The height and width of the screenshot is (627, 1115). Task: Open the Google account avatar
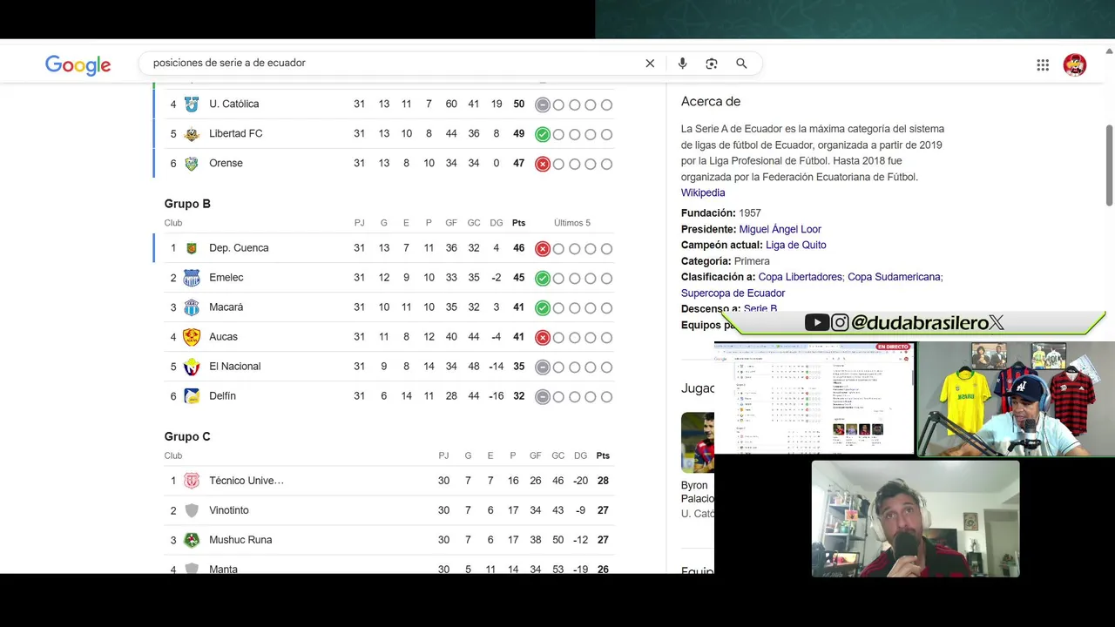coord(1075,64)
